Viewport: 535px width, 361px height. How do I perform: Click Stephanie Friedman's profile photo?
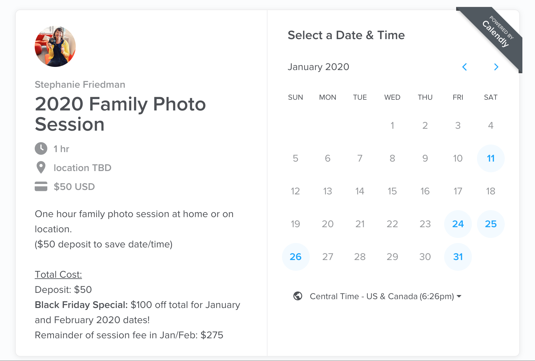(55, 46)
